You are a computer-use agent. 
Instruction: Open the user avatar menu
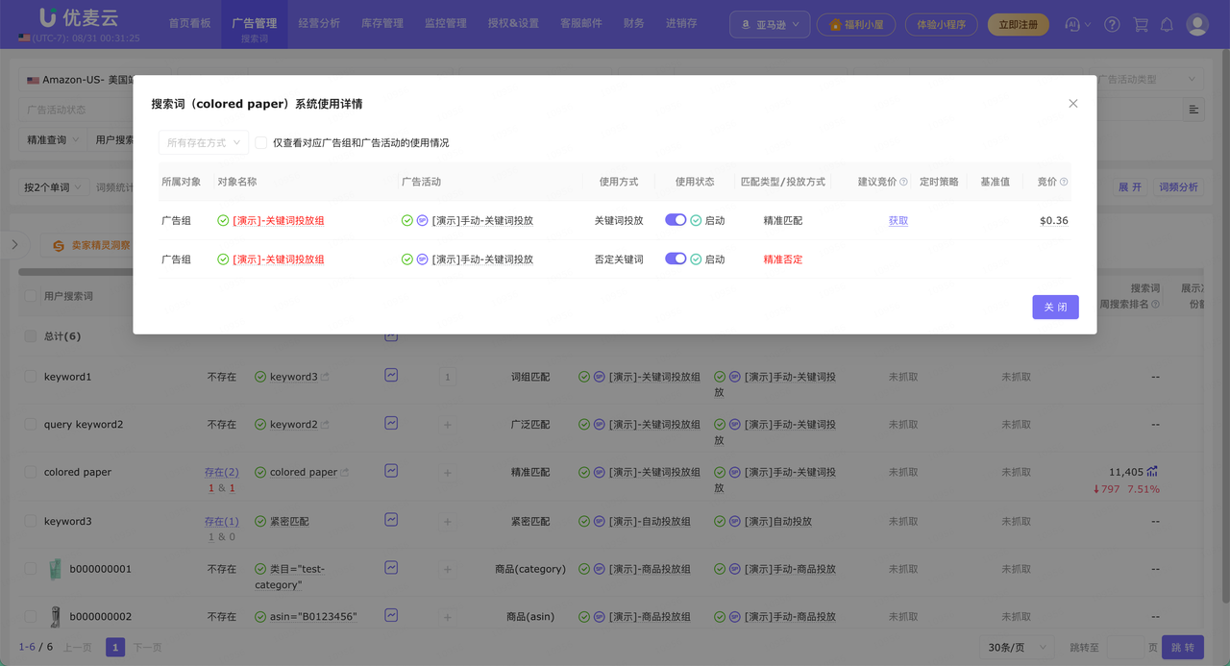point(1197,24)
